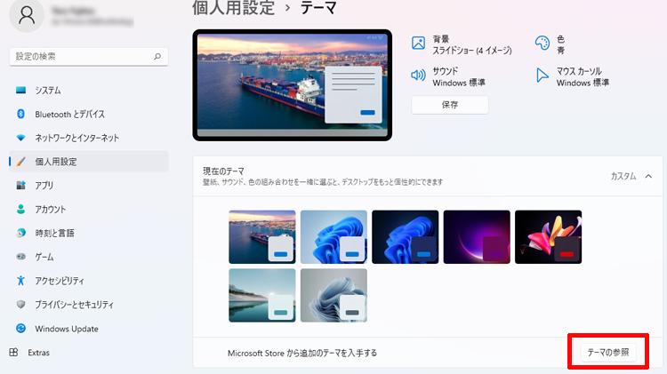Click Microsoft Store から追加のテーマを入手する text
The width and height of the screenshot is (667, 374).
[x=302, y=354]
